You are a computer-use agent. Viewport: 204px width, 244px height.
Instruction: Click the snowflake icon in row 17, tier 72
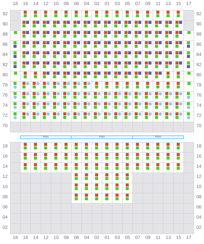pyautogui.click(x=188, y=118)
